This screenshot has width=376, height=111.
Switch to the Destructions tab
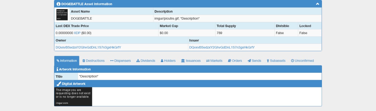93,61
